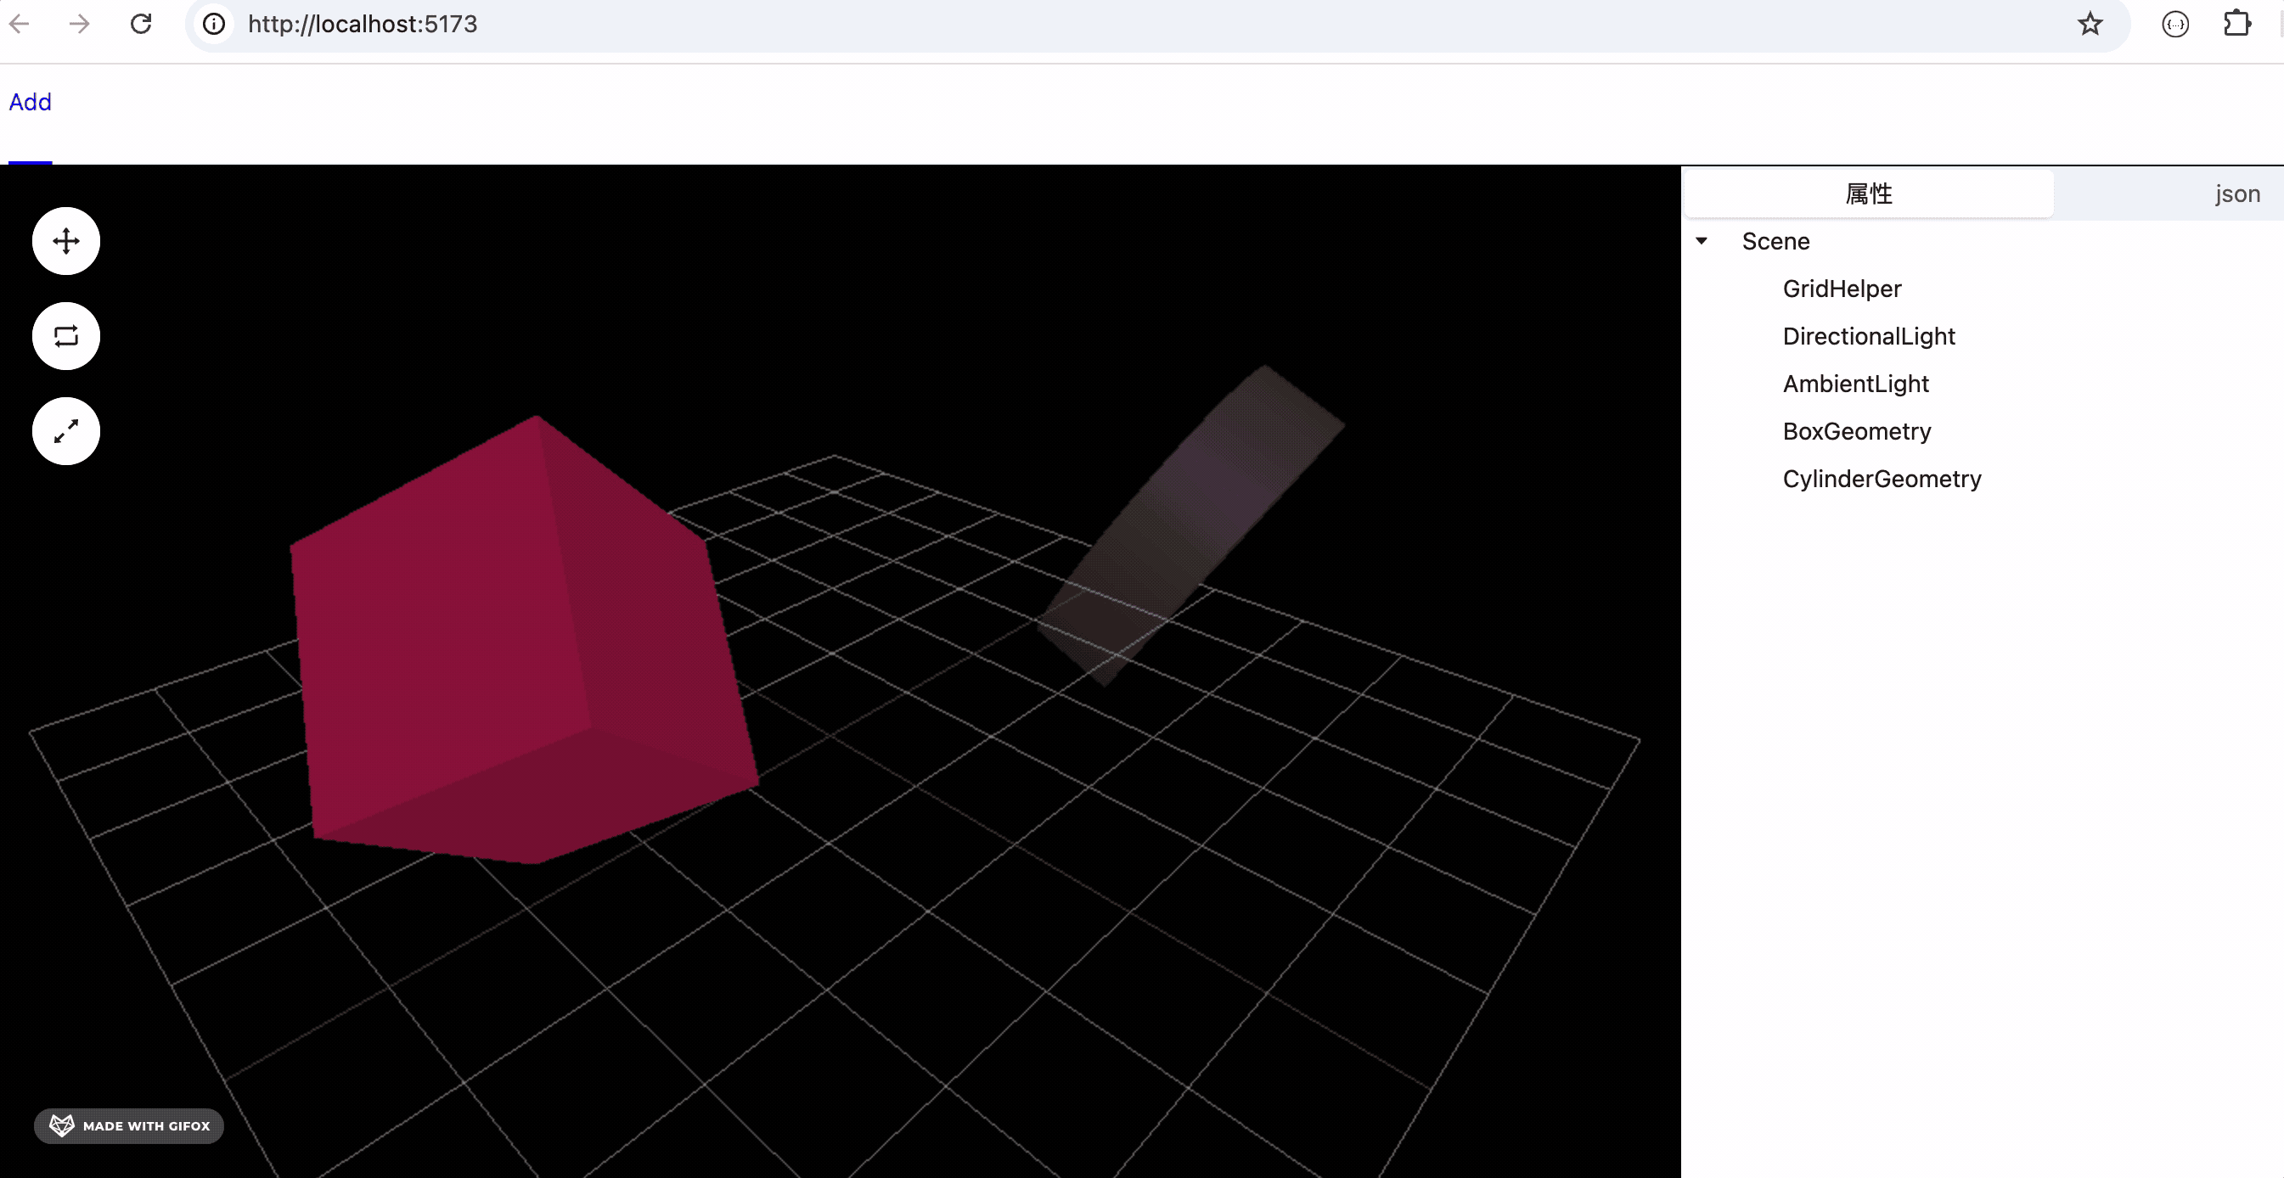The image size is (2284, 1178).
Task: Select Scene in the tree
Action: (x=1775, y=241)
